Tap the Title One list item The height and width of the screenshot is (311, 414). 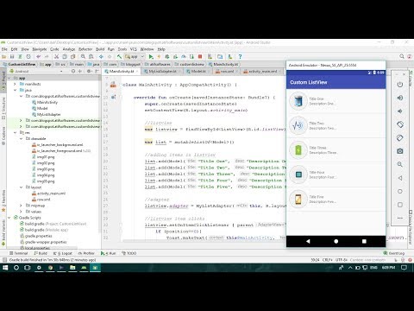pos(336,101)
